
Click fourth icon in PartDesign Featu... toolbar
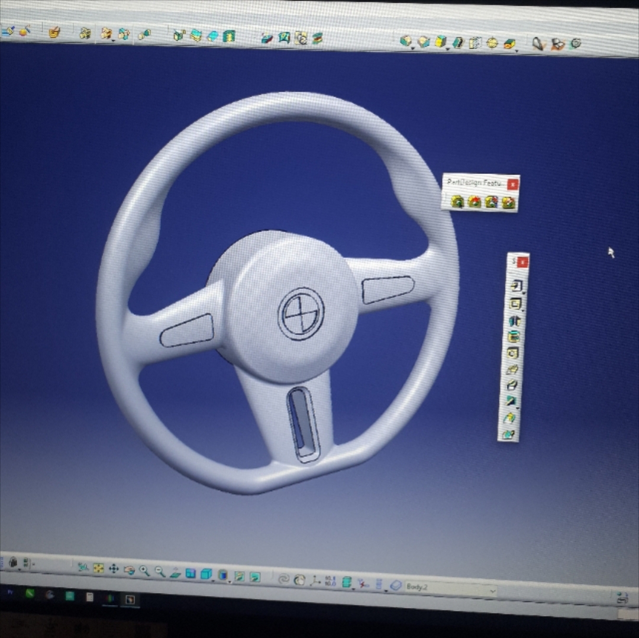pos(509,202)
